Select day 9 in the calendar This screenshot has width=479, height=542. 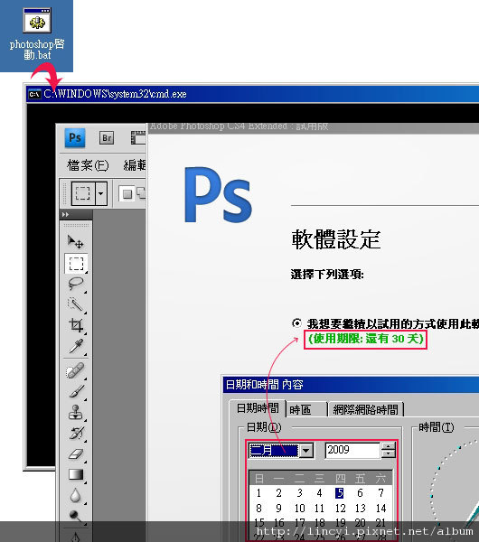pos(278,508)
